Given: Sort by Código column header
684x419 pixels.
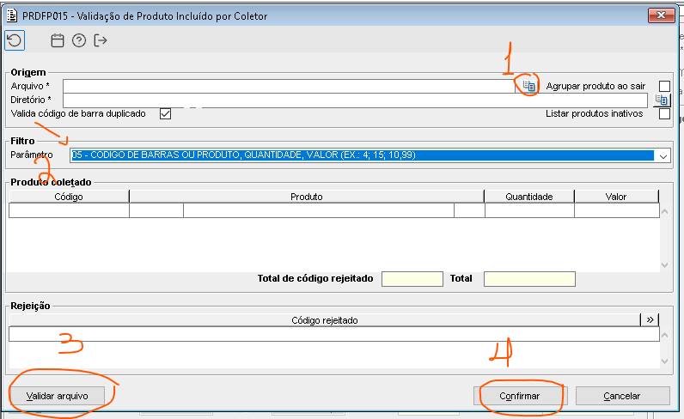Looking at the screenshot, I should [x=69, y=197].
